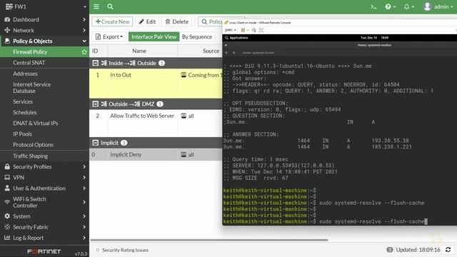Click the VMRC fullscreen icon
Viewport: 457px width, 257px height.
click(261, 30)
